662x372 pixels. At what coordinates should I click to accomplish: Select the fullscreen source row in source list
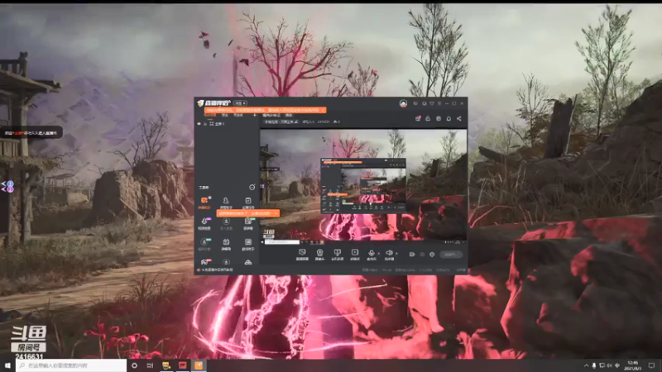point(227,123)
